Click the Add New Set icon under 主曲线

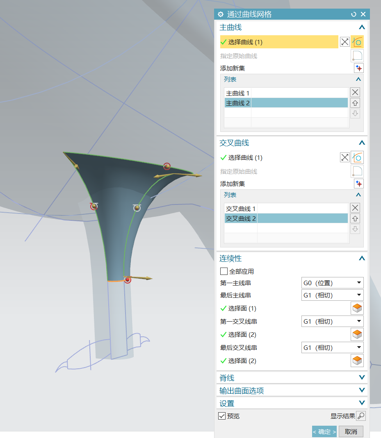[358, 68]
